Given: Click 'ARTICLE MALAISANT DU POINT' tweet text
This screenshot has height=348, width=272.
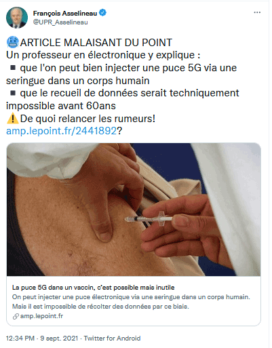Looking at the screenshot, I should pos(96,43).
